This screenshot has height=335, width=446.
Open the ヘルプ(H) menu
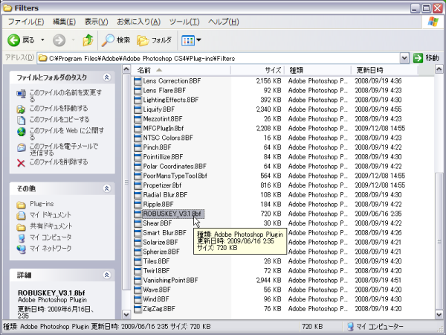coord(224,22)
